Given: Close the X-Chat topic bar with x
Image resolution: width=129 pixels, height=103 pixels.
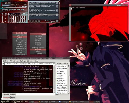Looking at the screenshot, I should point(3,64).
